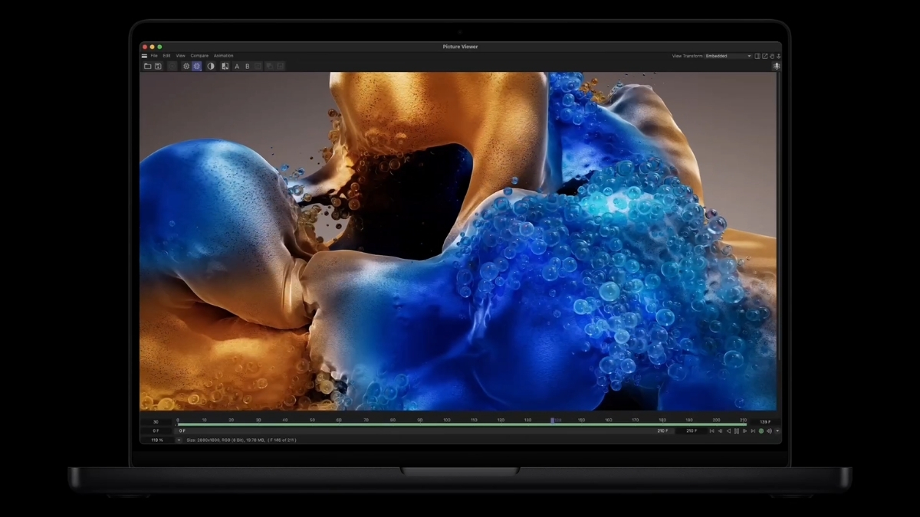920x517 pixels.
Task: Toggle sound with the speaker icon
Action: pos(769,431)
